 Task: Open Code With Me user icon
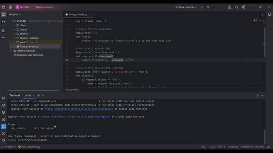tap(229, 7)
